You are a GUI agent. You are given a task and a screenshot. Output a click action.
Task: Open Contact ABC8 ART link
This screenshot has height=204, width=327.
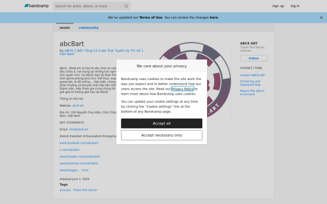(252, 75)
